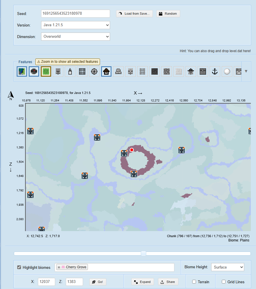Open the Biome Height dropdown
This screenshot has width=256, height=289.
click(228, 267)
